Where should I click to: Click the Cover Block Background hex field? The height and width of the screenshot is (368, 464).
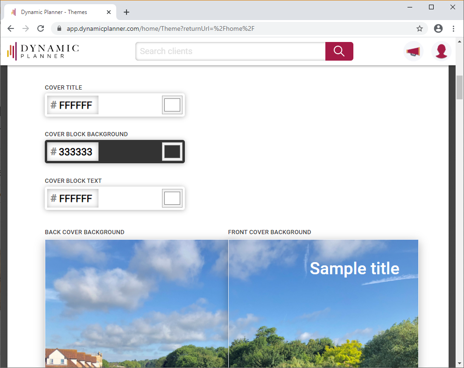coord(73,152)
